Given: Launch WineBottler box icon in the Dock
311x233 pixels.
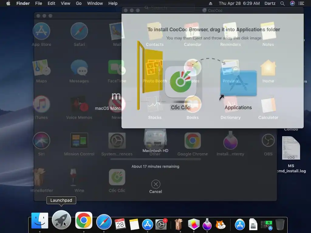Looking at the screenshot, I should (x=179, y=224).
